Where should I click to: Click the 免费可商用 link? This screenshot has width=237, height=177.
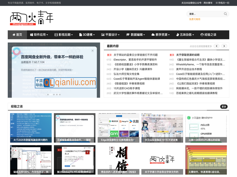point(195,20)
